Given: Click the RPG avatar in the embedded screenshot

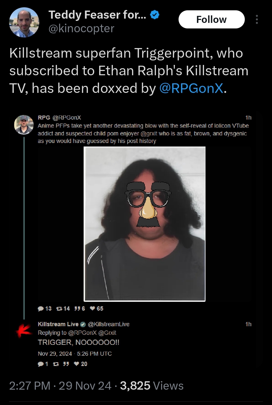Looking at the screenshot, I should click(24, 125).
